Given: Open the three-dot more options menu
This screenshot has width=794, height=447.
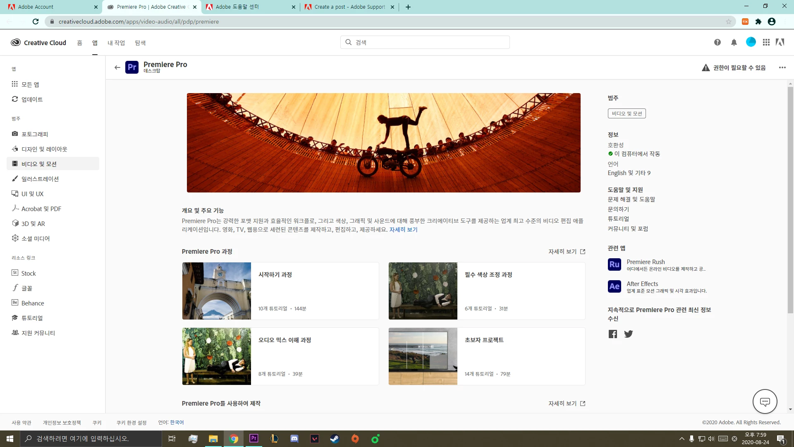Looking at the screenshot, I should pos(782,67).
